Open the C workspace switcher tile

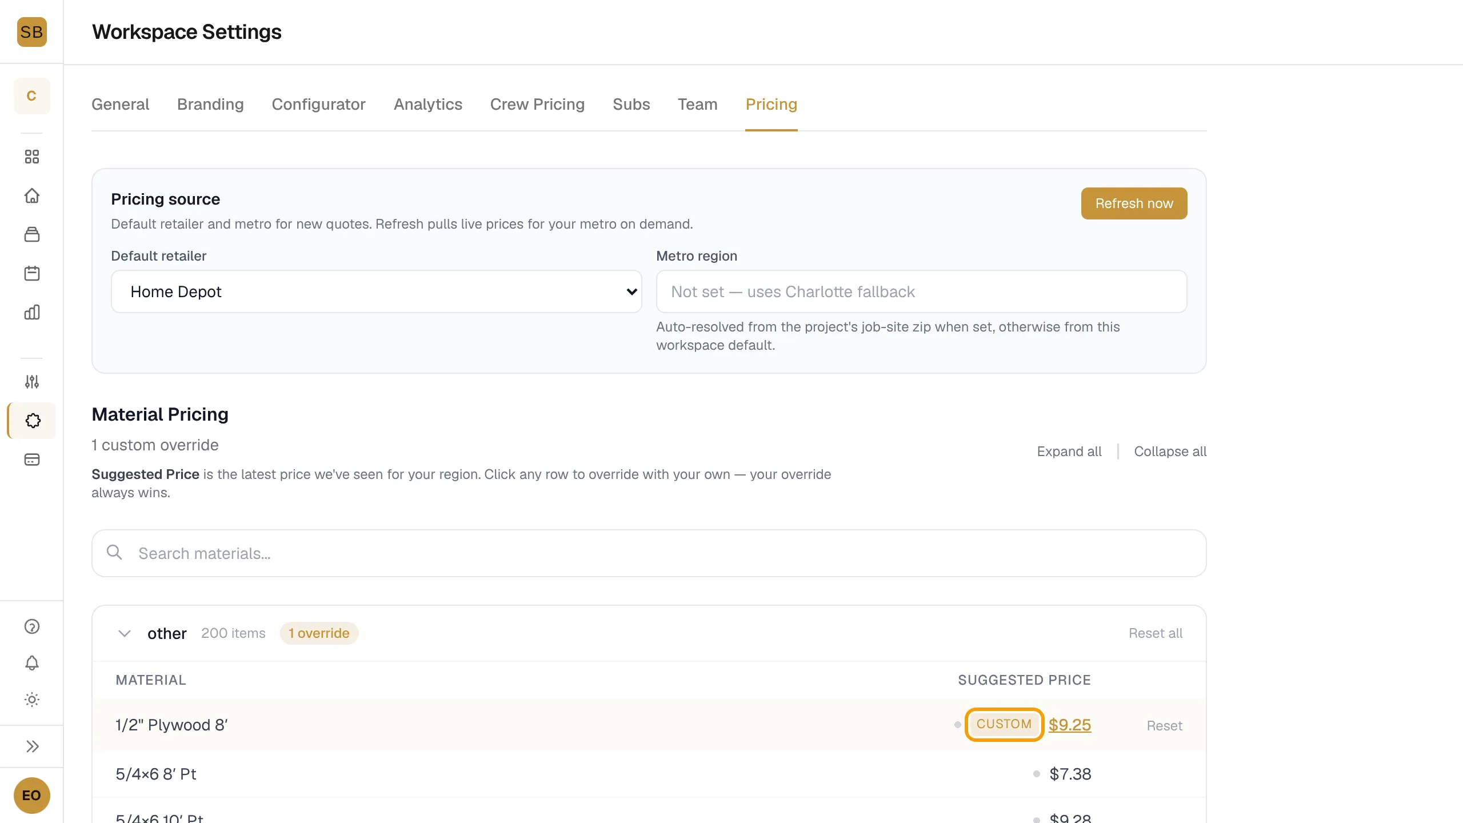click(x=31, y=95)
